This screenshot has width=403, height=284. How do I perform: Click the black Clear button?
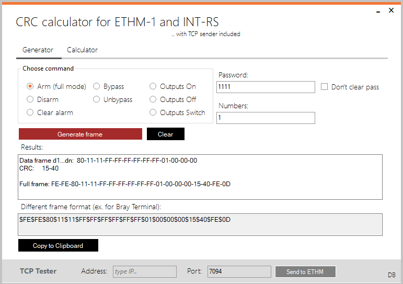click(165, 134)
